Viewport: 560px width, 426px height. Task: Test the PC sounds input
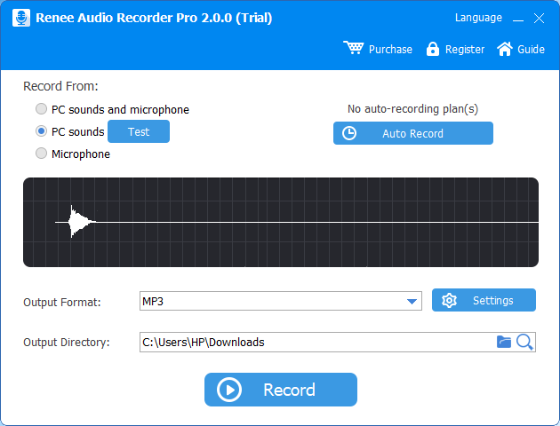click(139, 131)
